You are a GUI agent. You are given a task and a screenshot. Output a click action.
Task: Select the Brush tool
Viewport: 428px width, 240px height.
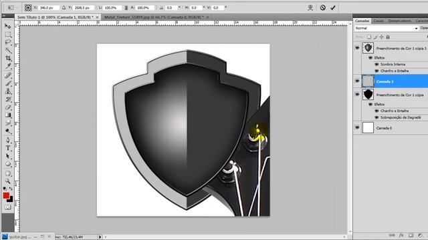click(x=8, y=83)
